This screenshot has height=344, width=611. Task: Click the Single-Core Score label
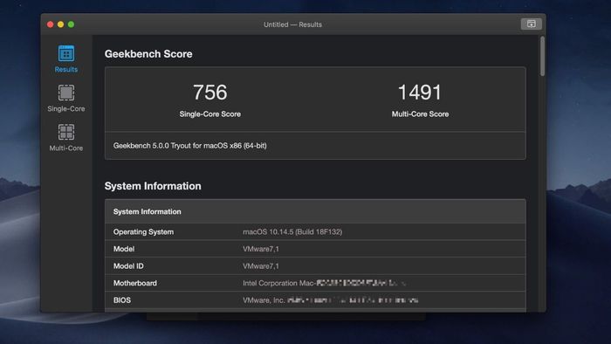[x=210, y=114]
